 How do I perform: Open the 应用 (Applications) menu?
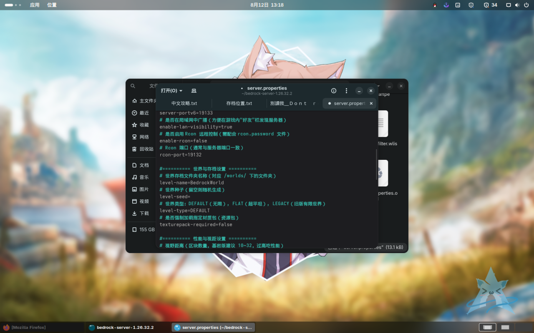[x=35, y=5]
